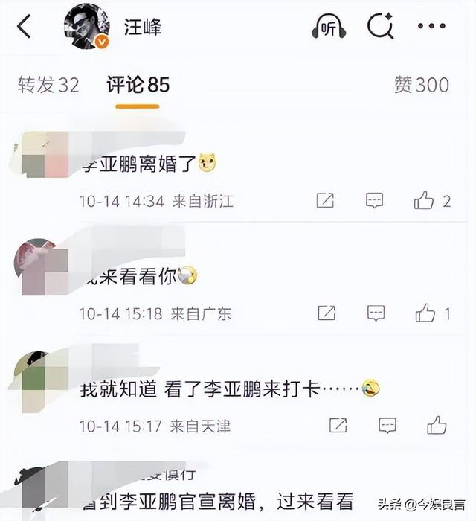Open the 汪峰 username link

tap(143, 27)
